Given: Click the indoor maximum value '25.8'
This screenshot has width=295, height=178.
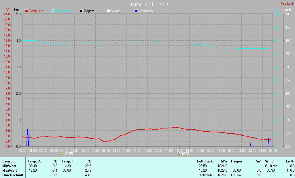Looking at the screenshot, I should [88, 171].
